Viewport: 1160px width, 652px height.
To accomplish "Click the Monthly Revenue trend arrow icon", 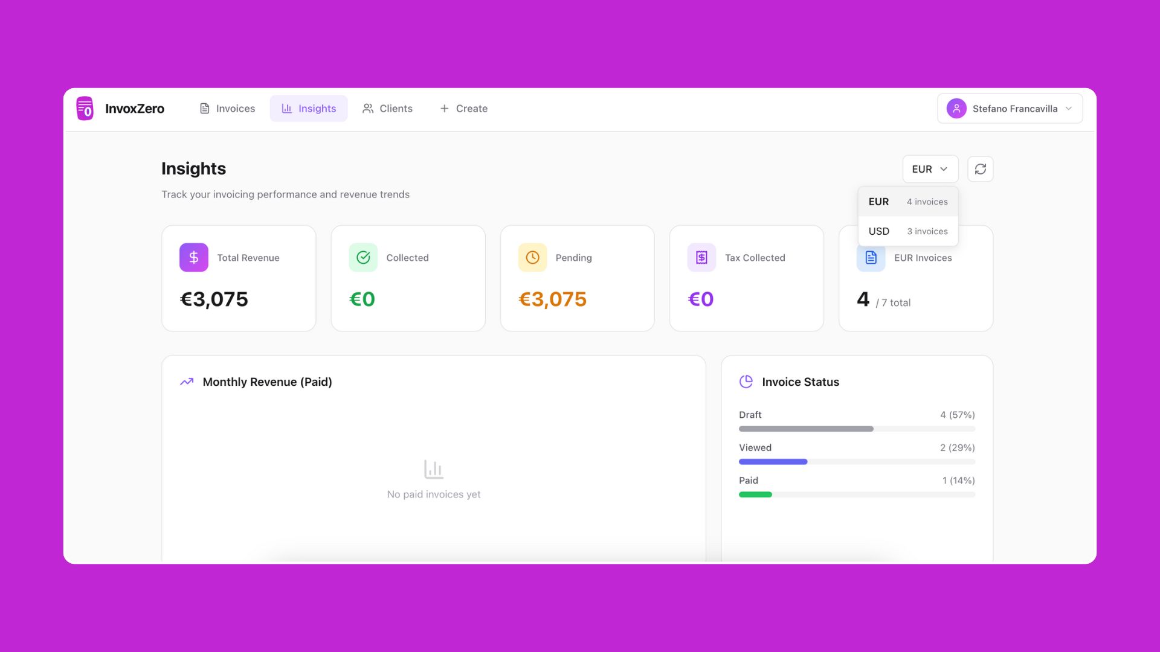I will pyautogui.click(x=187, y=382).
